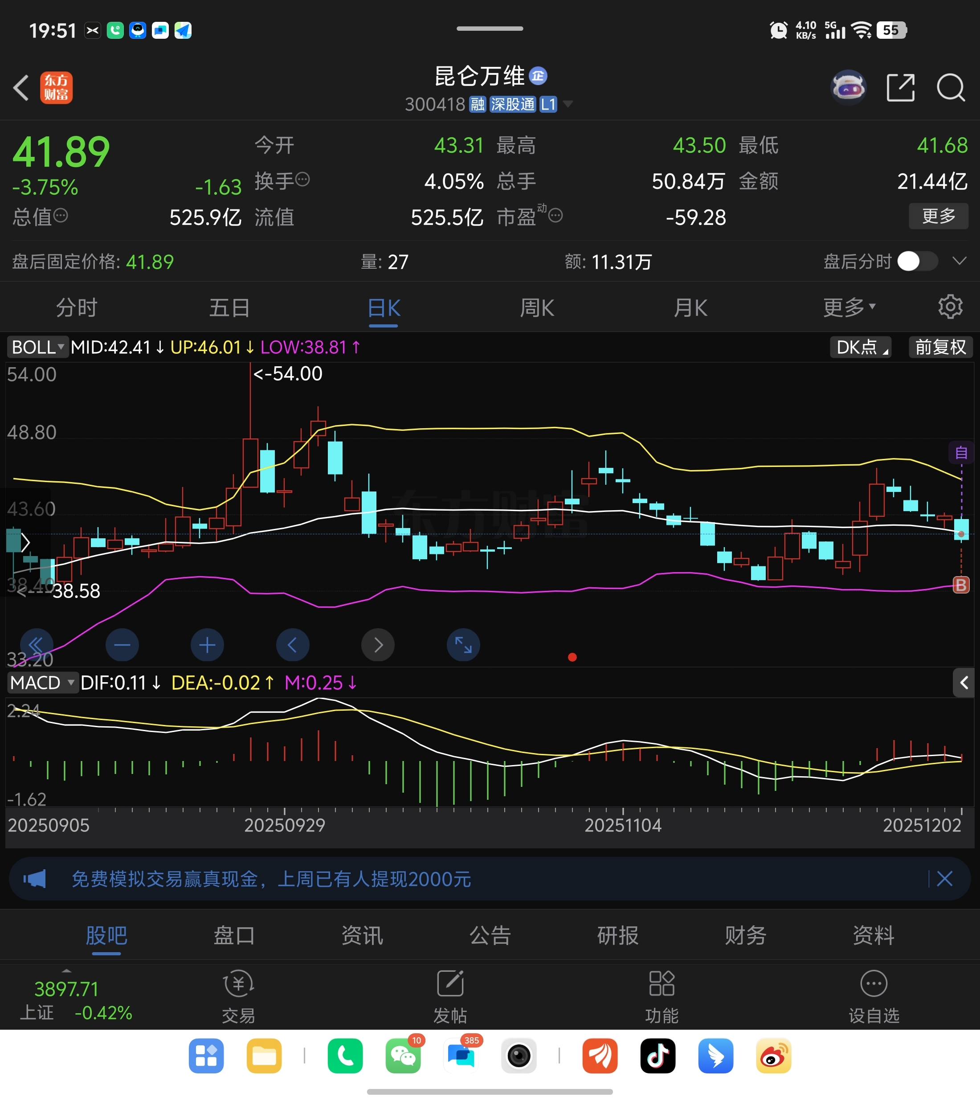This screenshot has height=1105, width=980.
Task: Open the MACD indicator dropdown
Action: point(42,683)
